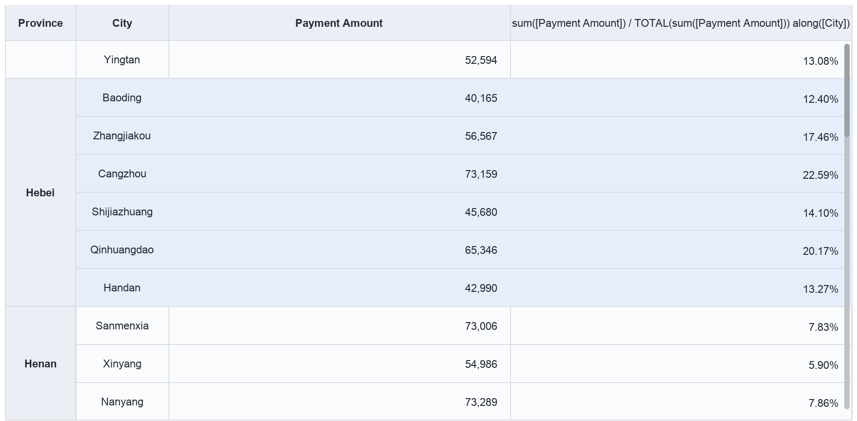Image resolution: width=857 pixels, height=421 pixels.
Task: Click the City column header
Action: pyautogui.click(x=122, y=23)
